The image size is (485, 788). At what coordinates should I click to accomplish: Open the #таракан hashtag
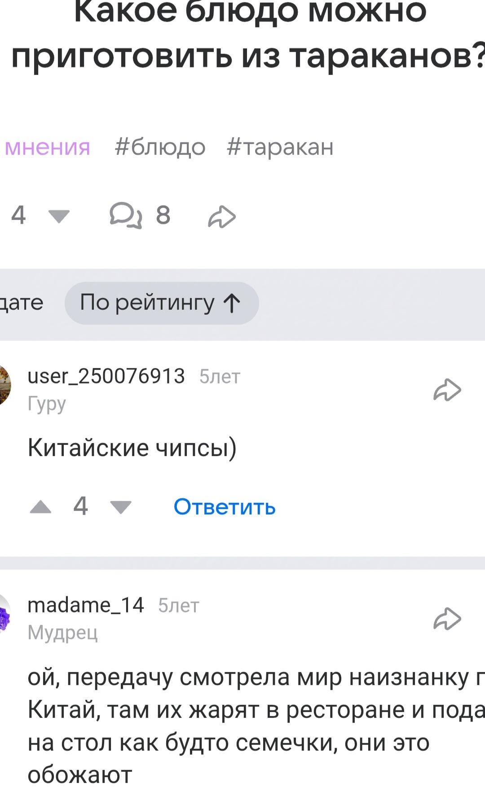(x=280, y=147)
